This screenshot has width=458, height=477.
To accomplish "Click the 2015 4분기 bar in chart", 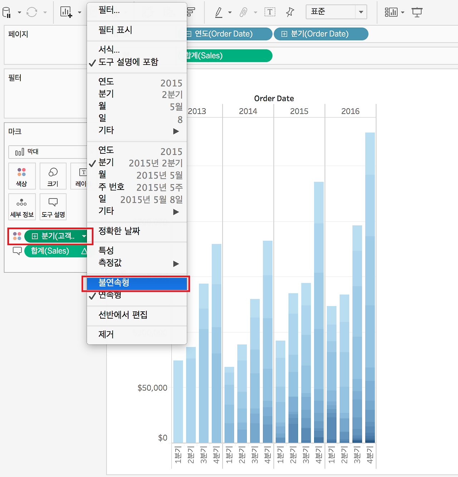I will 319,312.
